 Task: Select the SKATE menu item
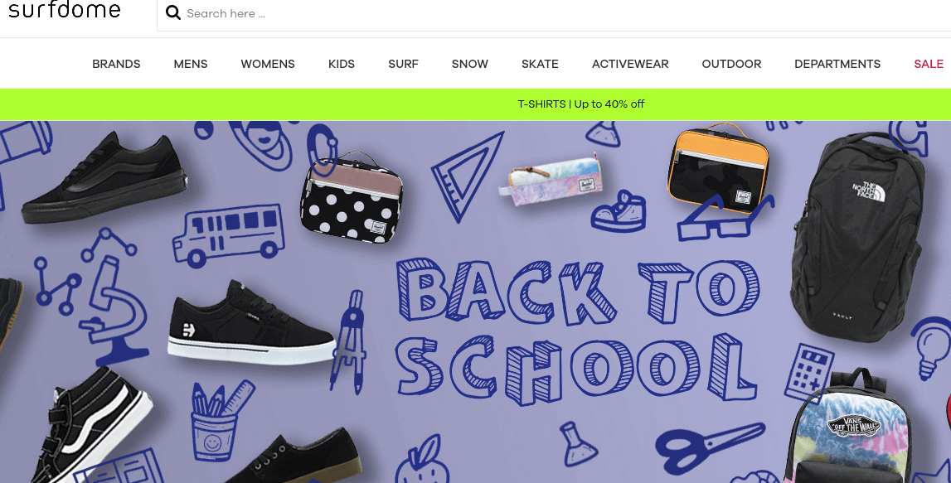coord(540,64)
